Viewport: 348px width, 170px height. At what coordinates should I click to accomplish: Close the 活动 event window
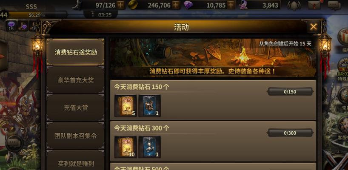tap(314, 27)
